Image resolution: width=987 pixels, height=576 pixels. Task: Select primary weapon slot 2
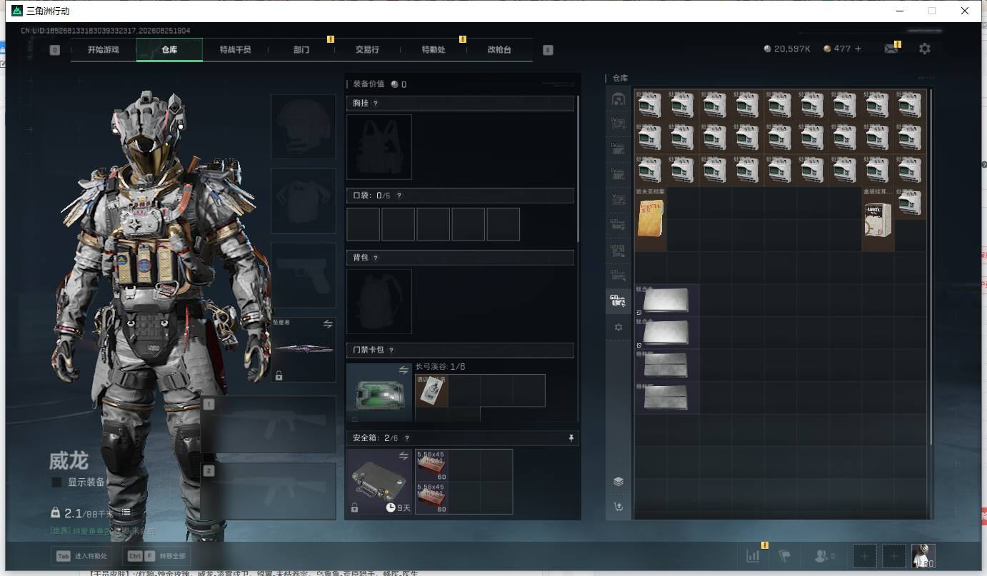tap(269, 491)
